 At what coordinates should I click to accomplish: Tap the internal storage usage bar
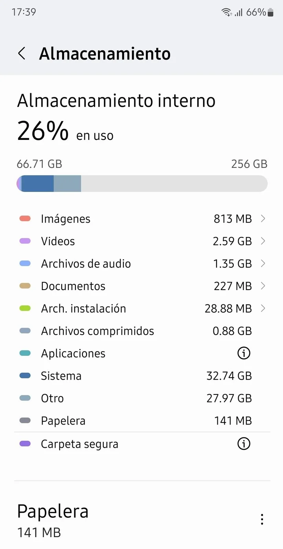(142, 184)
